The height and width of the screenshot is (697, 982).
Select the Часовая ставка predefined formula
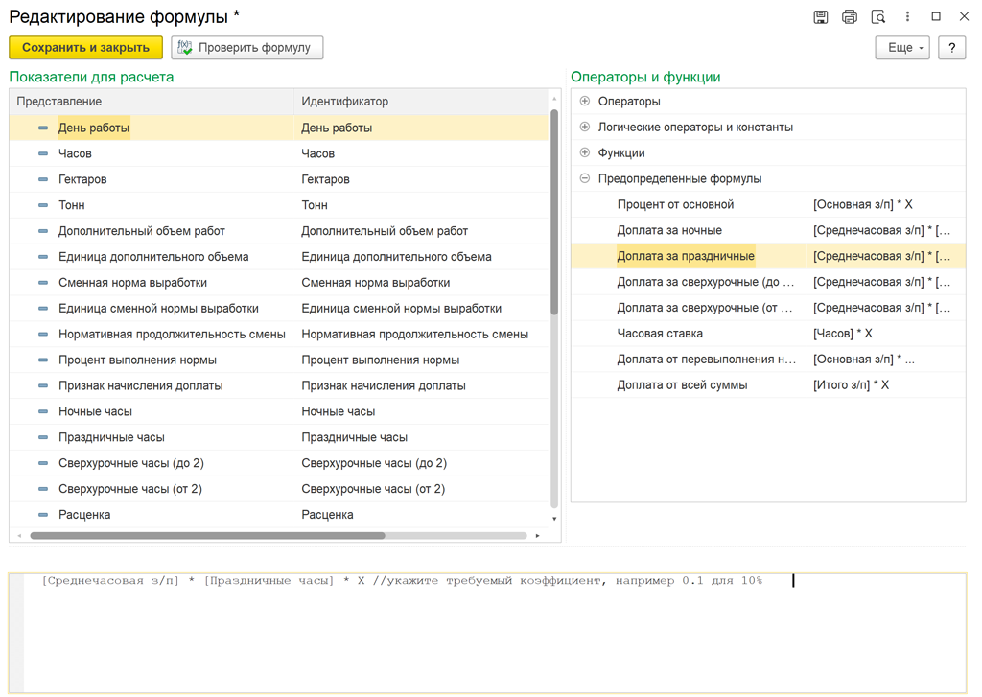[x=660, y=334]
